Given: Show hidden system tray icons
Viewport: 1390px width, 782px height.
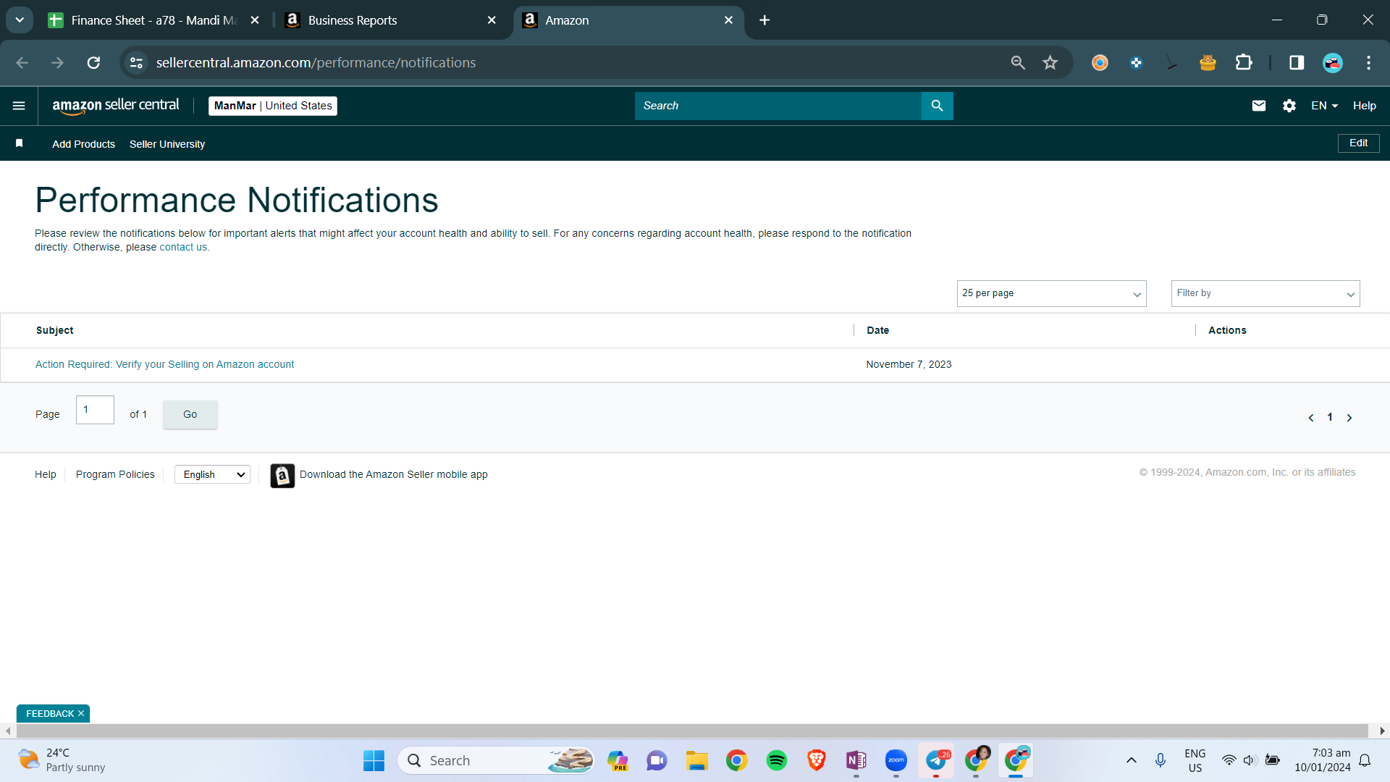Looking at the screenshot, I should click(1131, 760).
